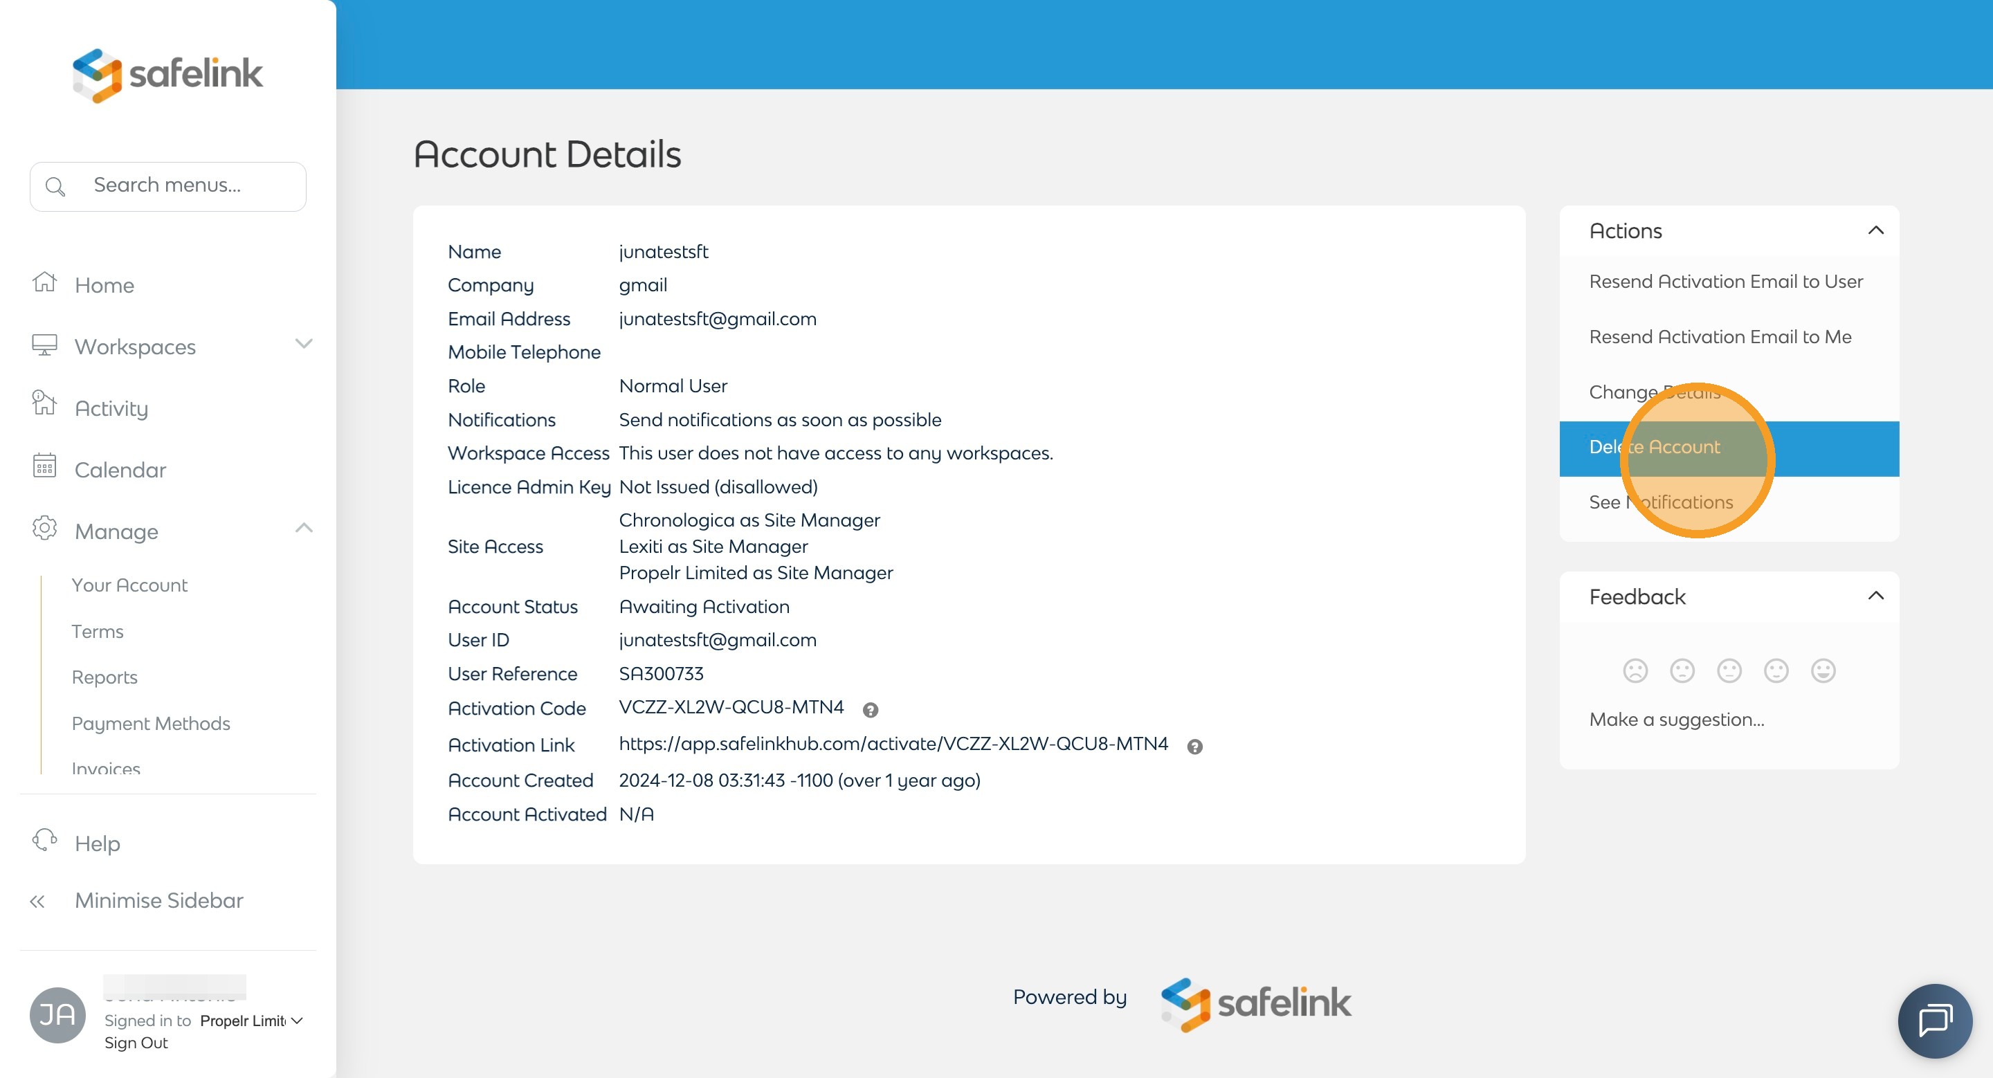Collapse the Actions panel
The image size is (1993, 1078).
point(1875,230)
